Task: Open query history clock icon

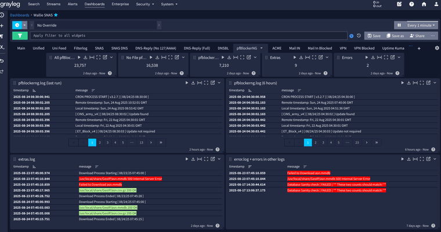Action: (x=359, y=36)
